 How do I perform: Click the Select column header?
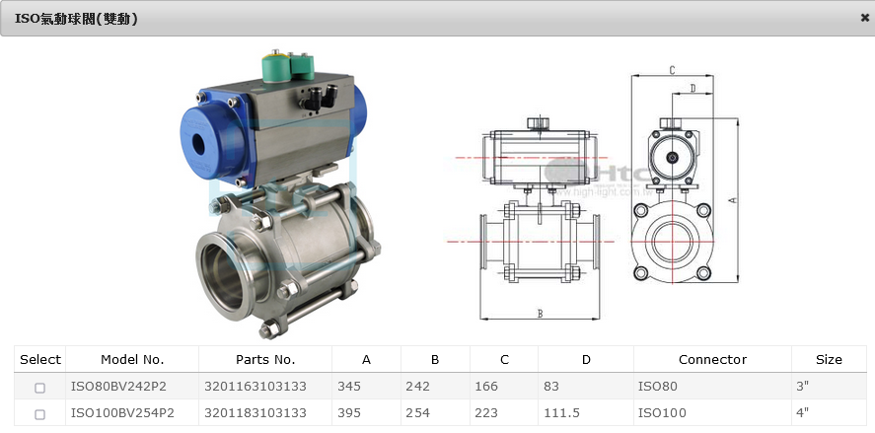coord(40,360)
